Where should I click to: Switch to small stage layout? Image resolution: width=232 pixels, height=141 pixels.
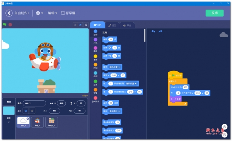(x=75, y=25)
